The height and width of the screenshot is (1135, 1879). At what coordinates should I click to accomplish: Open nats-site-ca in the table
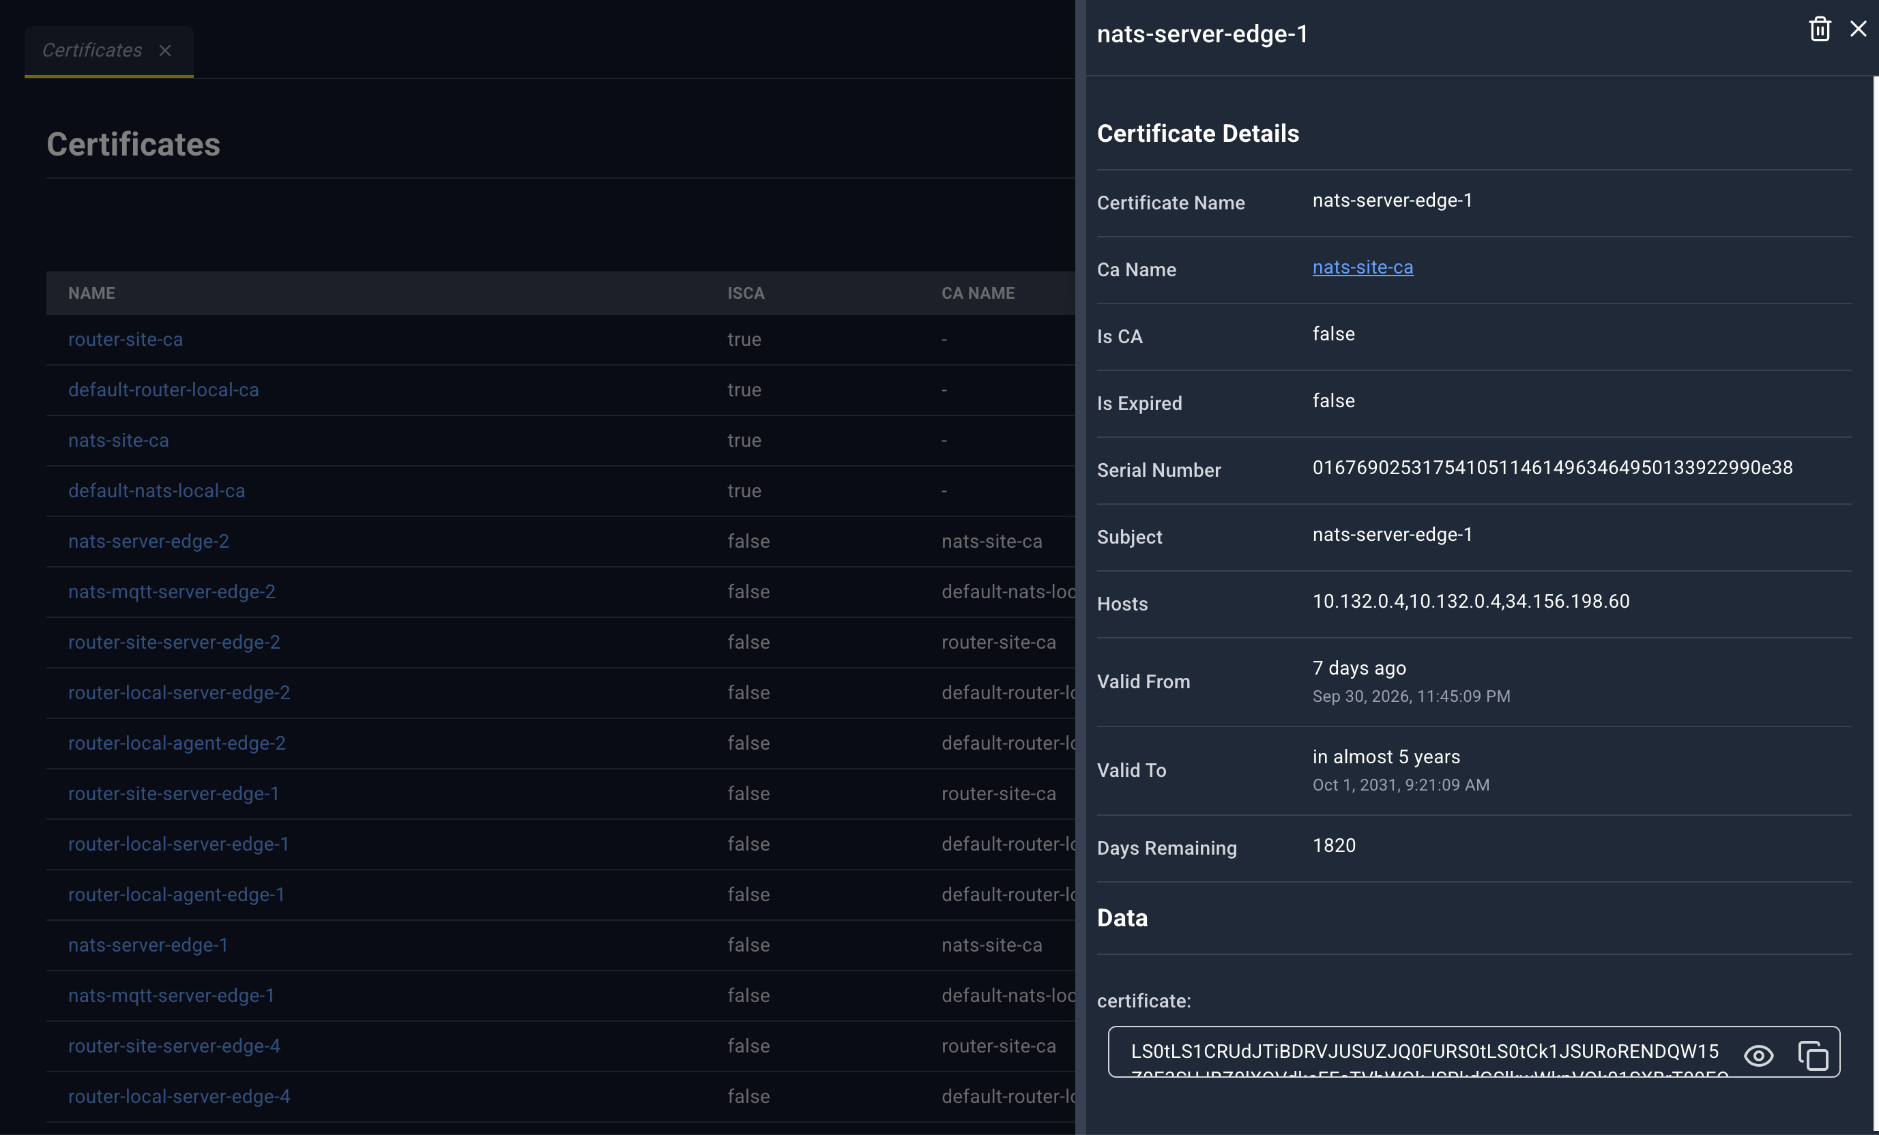118,440
